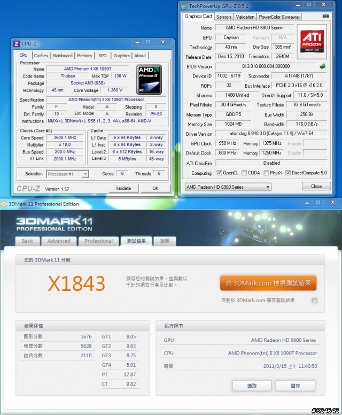Open the Professional tab in 3DMark 11
This screenshot has width=342, height=415.
98,241
